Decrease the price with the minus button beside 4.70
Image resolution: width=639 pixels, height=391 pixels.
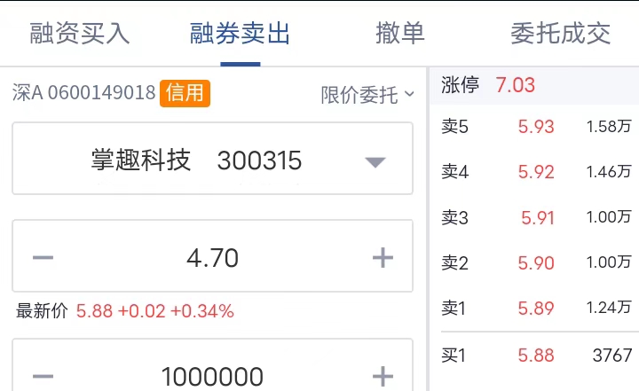click(43, 257)
